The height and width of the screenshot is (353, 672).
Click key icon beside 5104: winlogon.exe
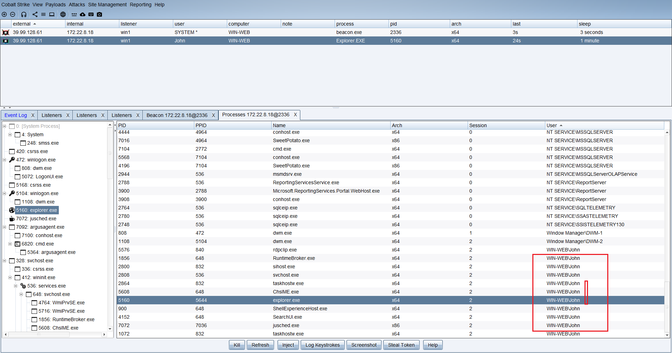tap(12, 193)
